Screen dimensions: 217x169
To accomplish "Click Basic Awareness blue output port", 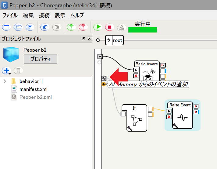I will coord(163,71).
